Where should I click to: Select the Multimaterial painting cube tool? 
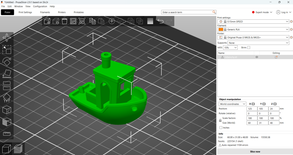tap(7, 122)
